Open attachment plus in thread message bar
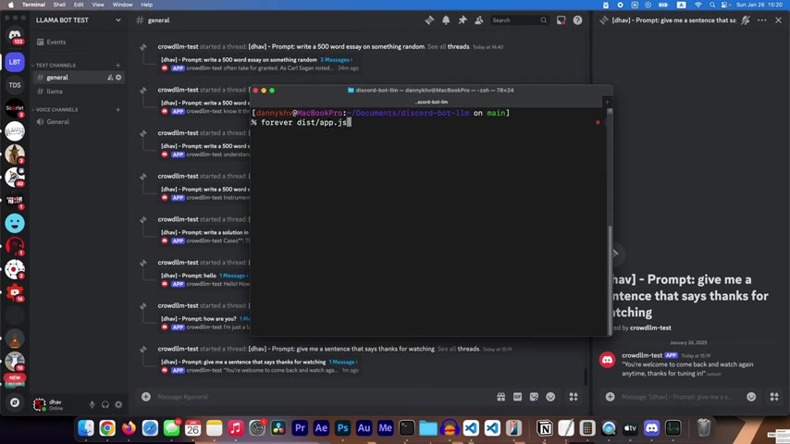Viewport: 790px width, 444px height. [610, 397]
